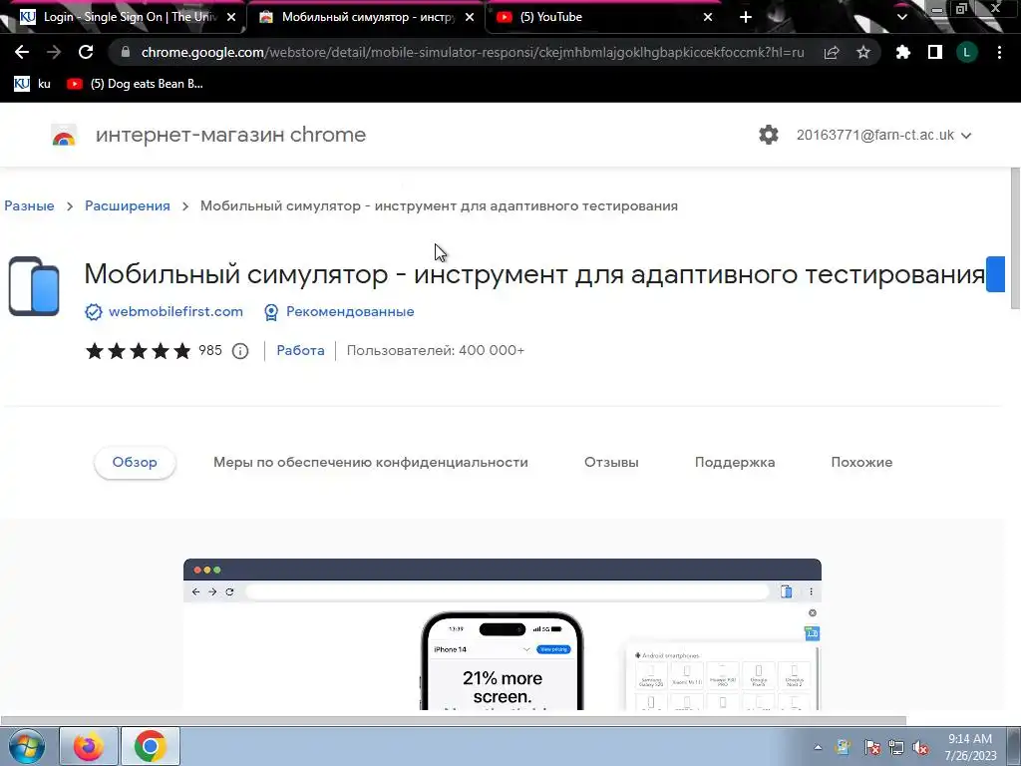This screenshot has width=1021, height=766.
Task: Open Меры по обеспечению конфиденциальности tab
Action: point(371,463)
